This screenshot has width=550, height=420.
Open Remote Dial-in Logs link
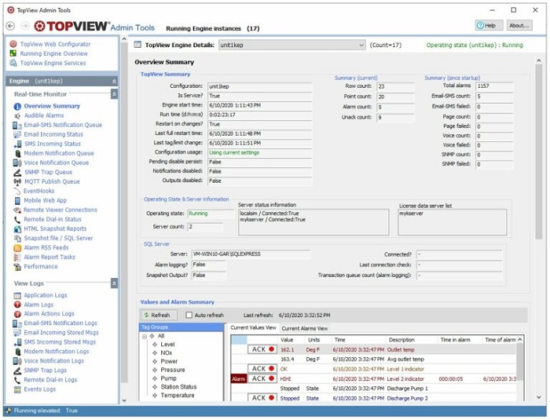(50, 380)
